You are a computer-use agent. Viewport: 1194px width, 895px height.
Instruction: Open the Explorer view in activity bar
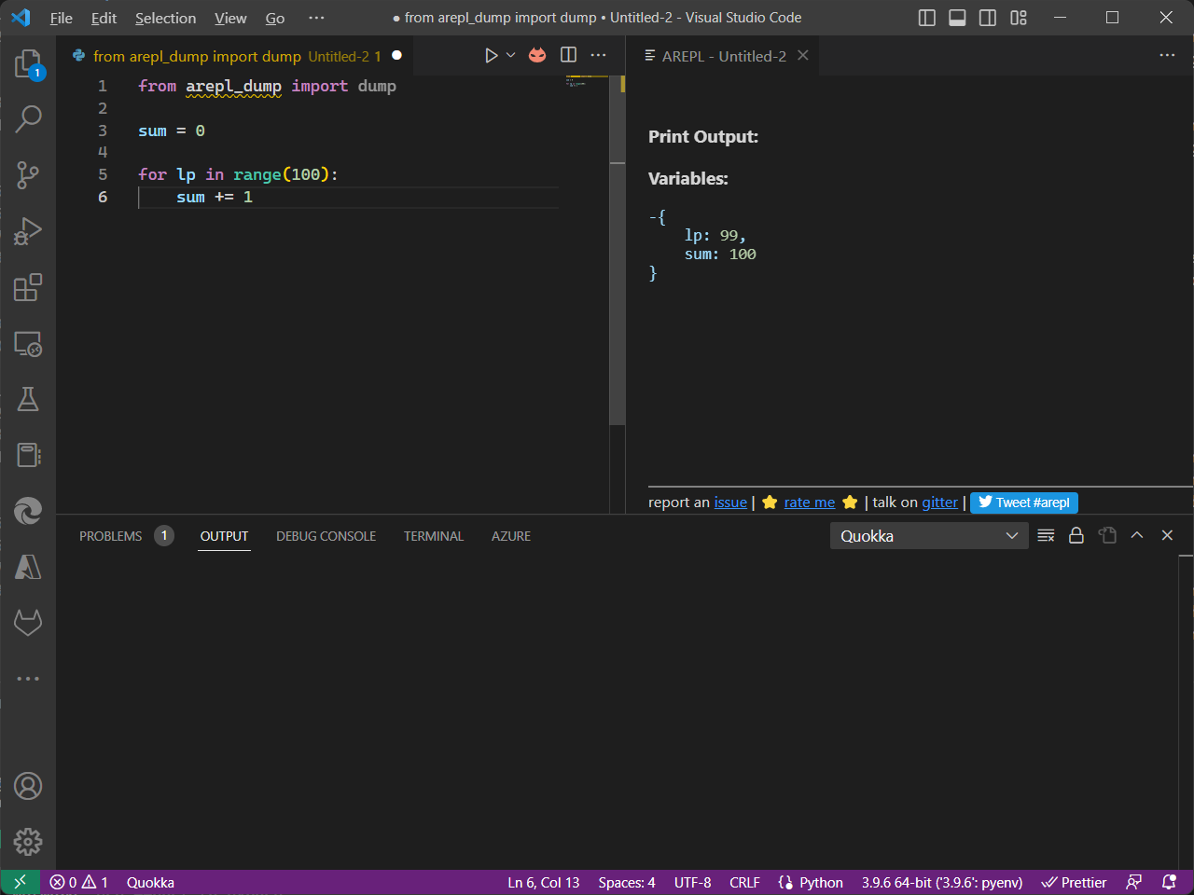click(x=28, y=63)
